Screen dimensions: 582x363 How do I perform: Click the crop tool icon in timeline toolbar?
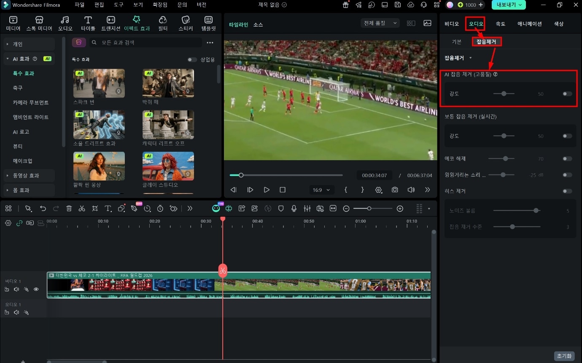(95, 208)
